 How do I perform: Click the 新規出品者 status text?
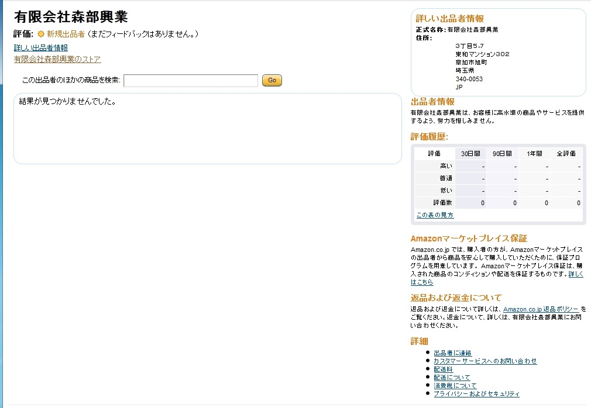click(x=66, y=34)
